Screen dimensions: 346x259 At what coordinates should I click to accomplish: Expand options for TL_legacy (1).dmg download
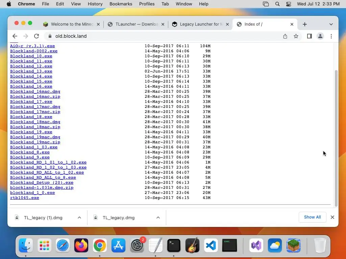pos(79,218)
